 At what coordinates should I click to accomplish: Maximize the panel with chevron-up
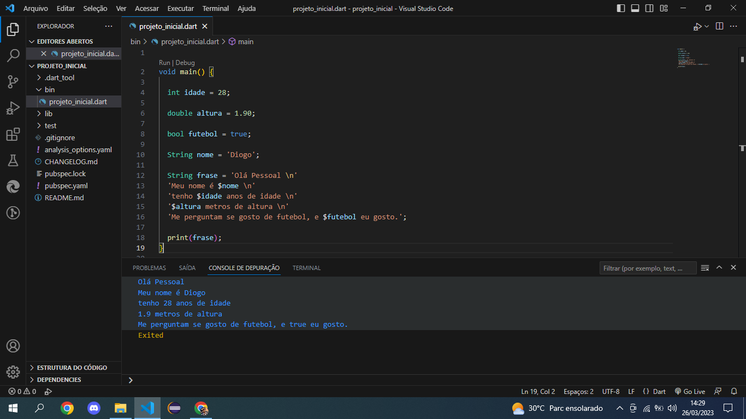(x=719, y=267)
